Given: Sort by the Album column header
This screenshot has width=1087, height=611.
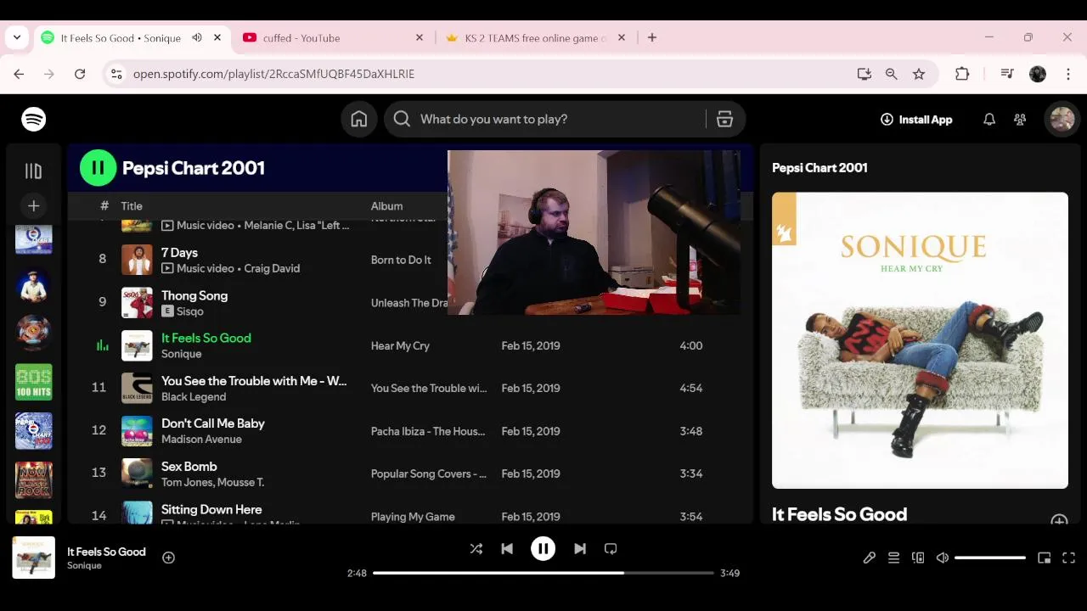Looking at the screenshot, I should 386,206.
